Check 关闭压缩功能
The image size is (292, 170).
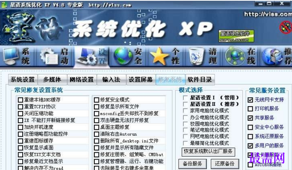(20, 114)
